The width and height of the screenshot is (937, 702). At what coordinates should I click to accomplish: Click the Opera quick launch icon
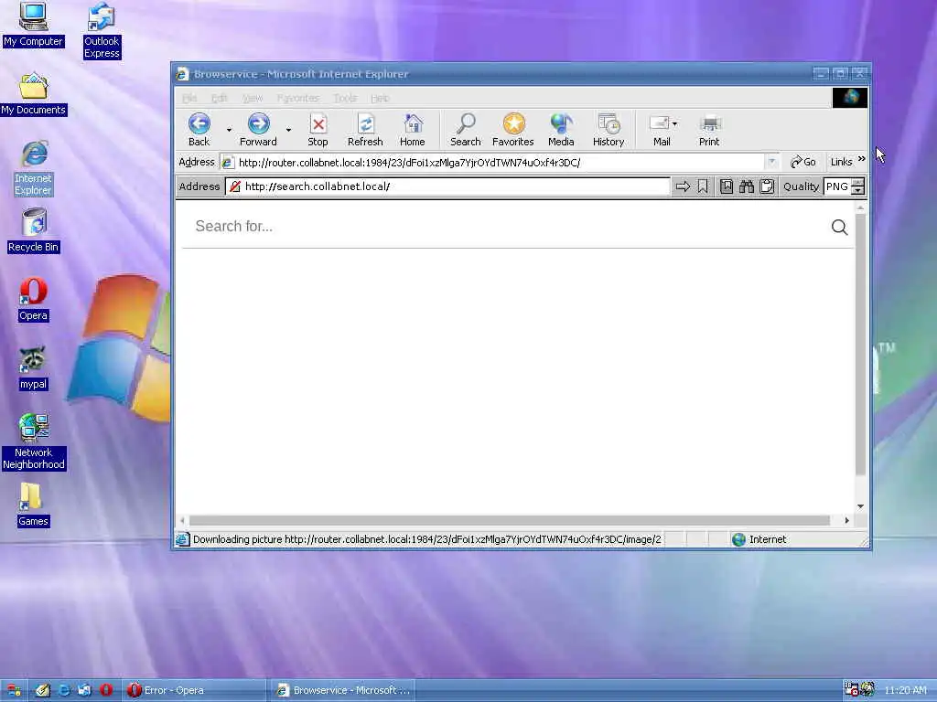click(x=106, y=690)
